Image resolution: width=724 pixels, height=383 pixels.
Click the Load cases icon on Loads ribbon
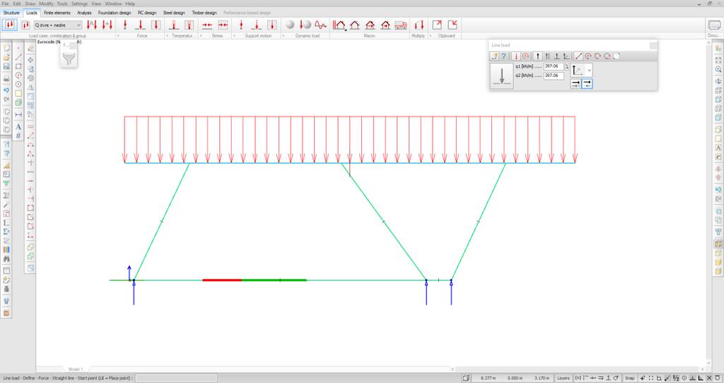coord(10,25)
